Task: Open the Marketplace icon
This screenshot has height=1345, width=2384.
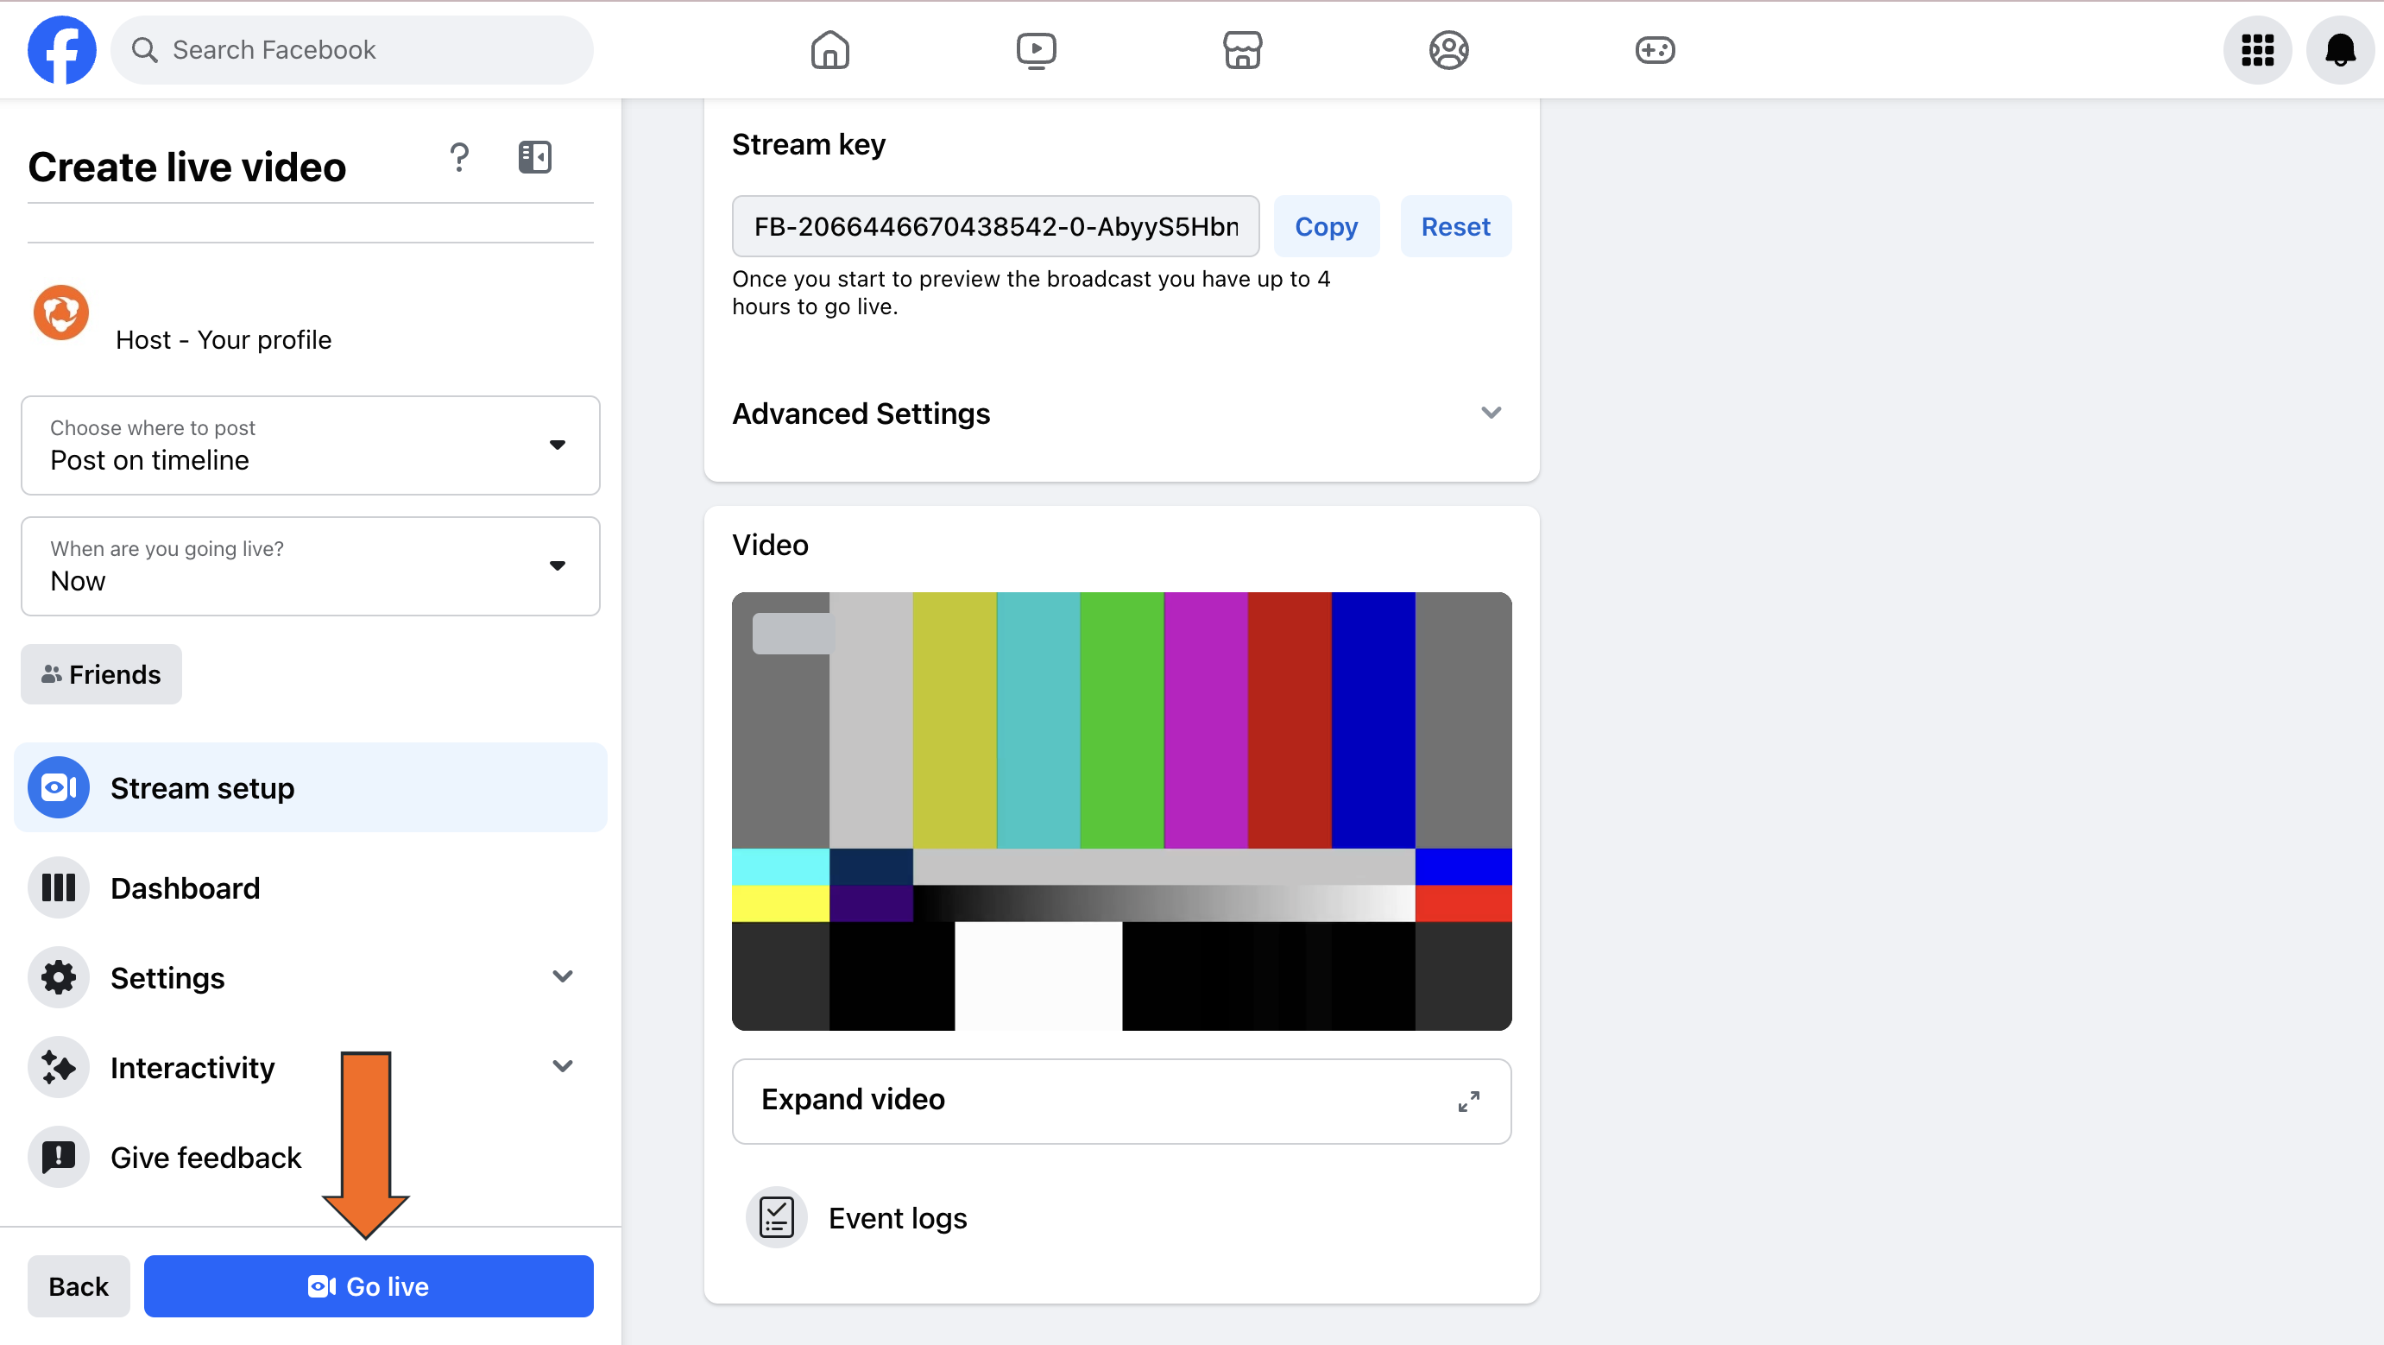Action: tap(1242, 50)
